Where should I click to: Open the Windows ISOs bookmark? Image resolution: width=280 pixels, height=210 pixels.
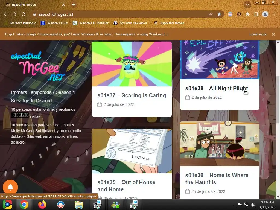55,23
